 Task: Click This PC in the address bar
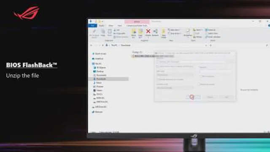114,45
